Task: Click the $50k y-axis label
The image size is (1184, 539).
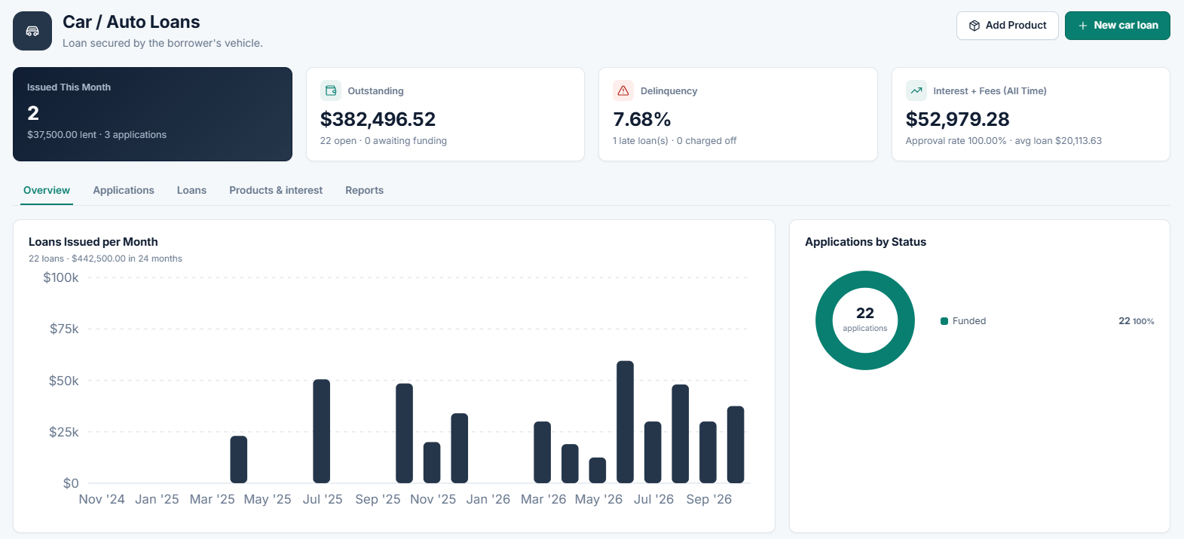Action: [64, 381]
